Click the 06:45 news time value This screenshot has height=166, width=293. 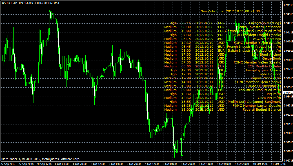pos(186,47)
